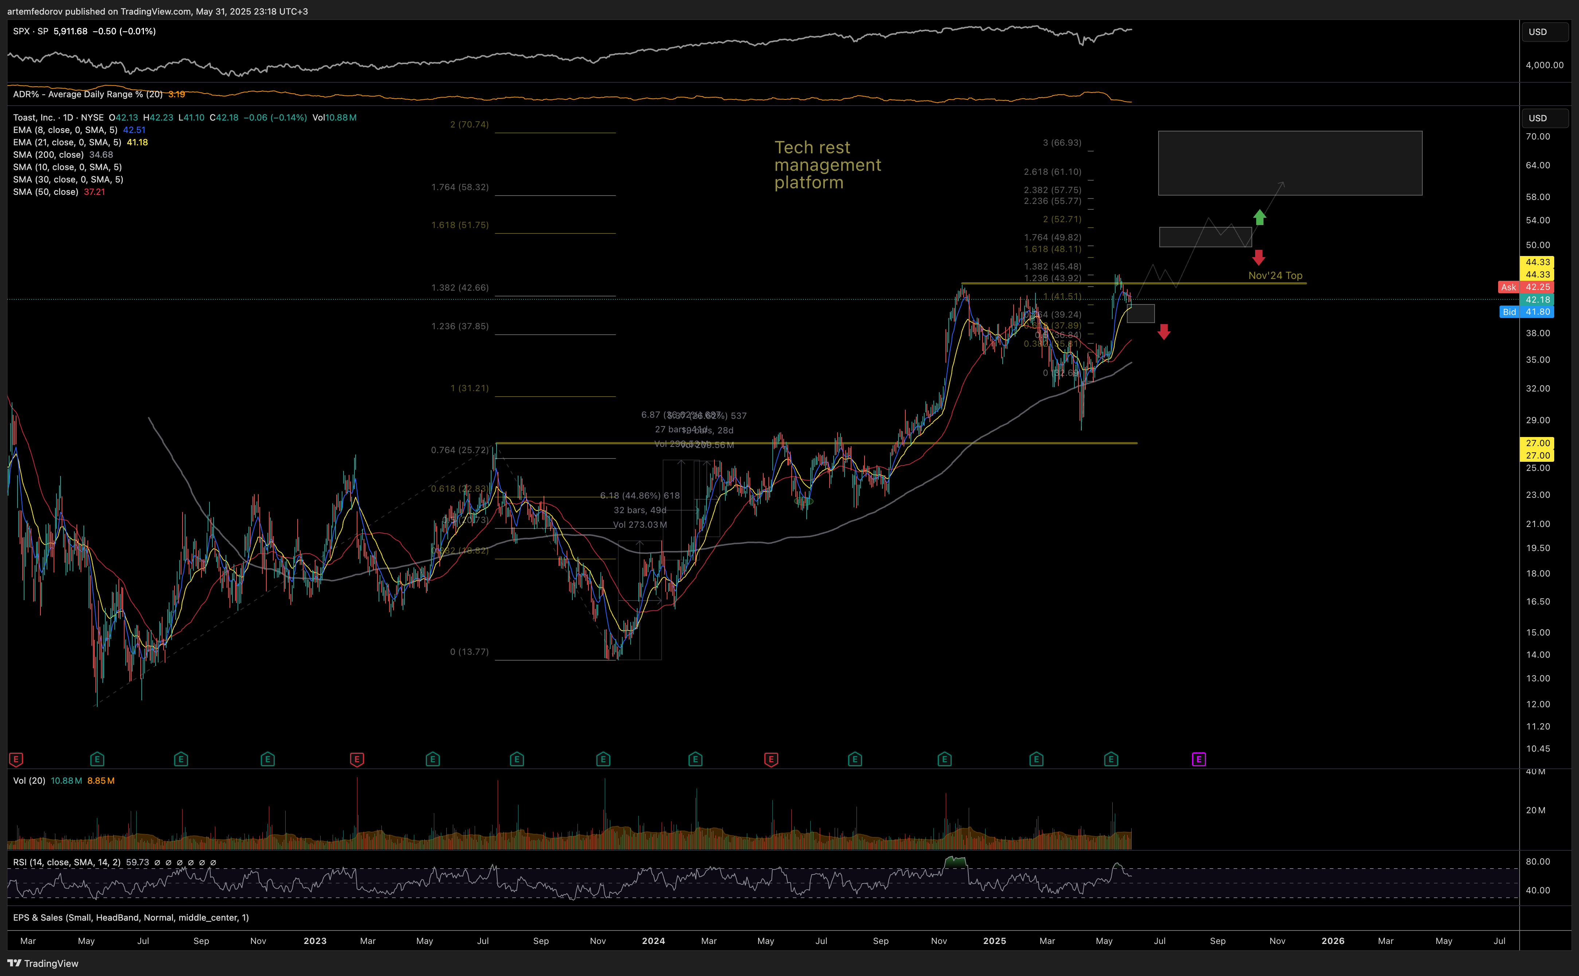Click the Ask 42.25 price label
This screenshot has height=976, width=1579.
click(1526, 287)
